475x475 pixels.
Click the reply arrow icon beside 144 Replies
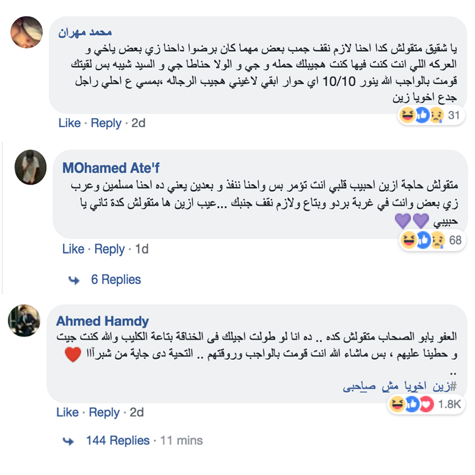69,441
